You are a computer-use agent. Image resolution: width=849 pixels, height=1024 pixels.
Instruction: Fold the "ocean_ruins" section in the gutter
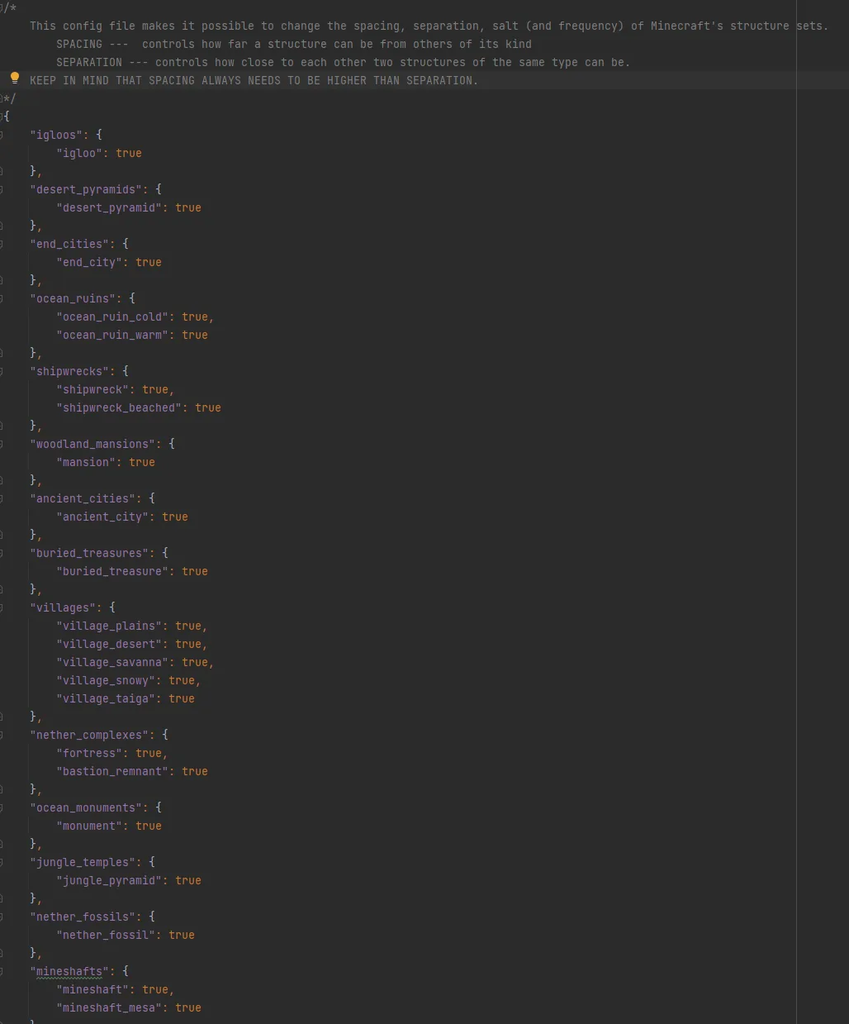click(2, 298)
